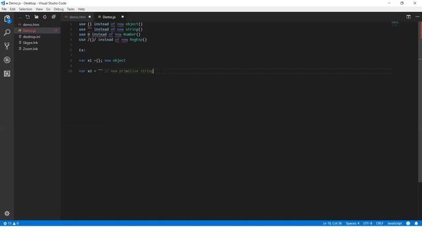
Task: Click the unsaved dot on Demo.js tab
Action: (x=123, y=17)
